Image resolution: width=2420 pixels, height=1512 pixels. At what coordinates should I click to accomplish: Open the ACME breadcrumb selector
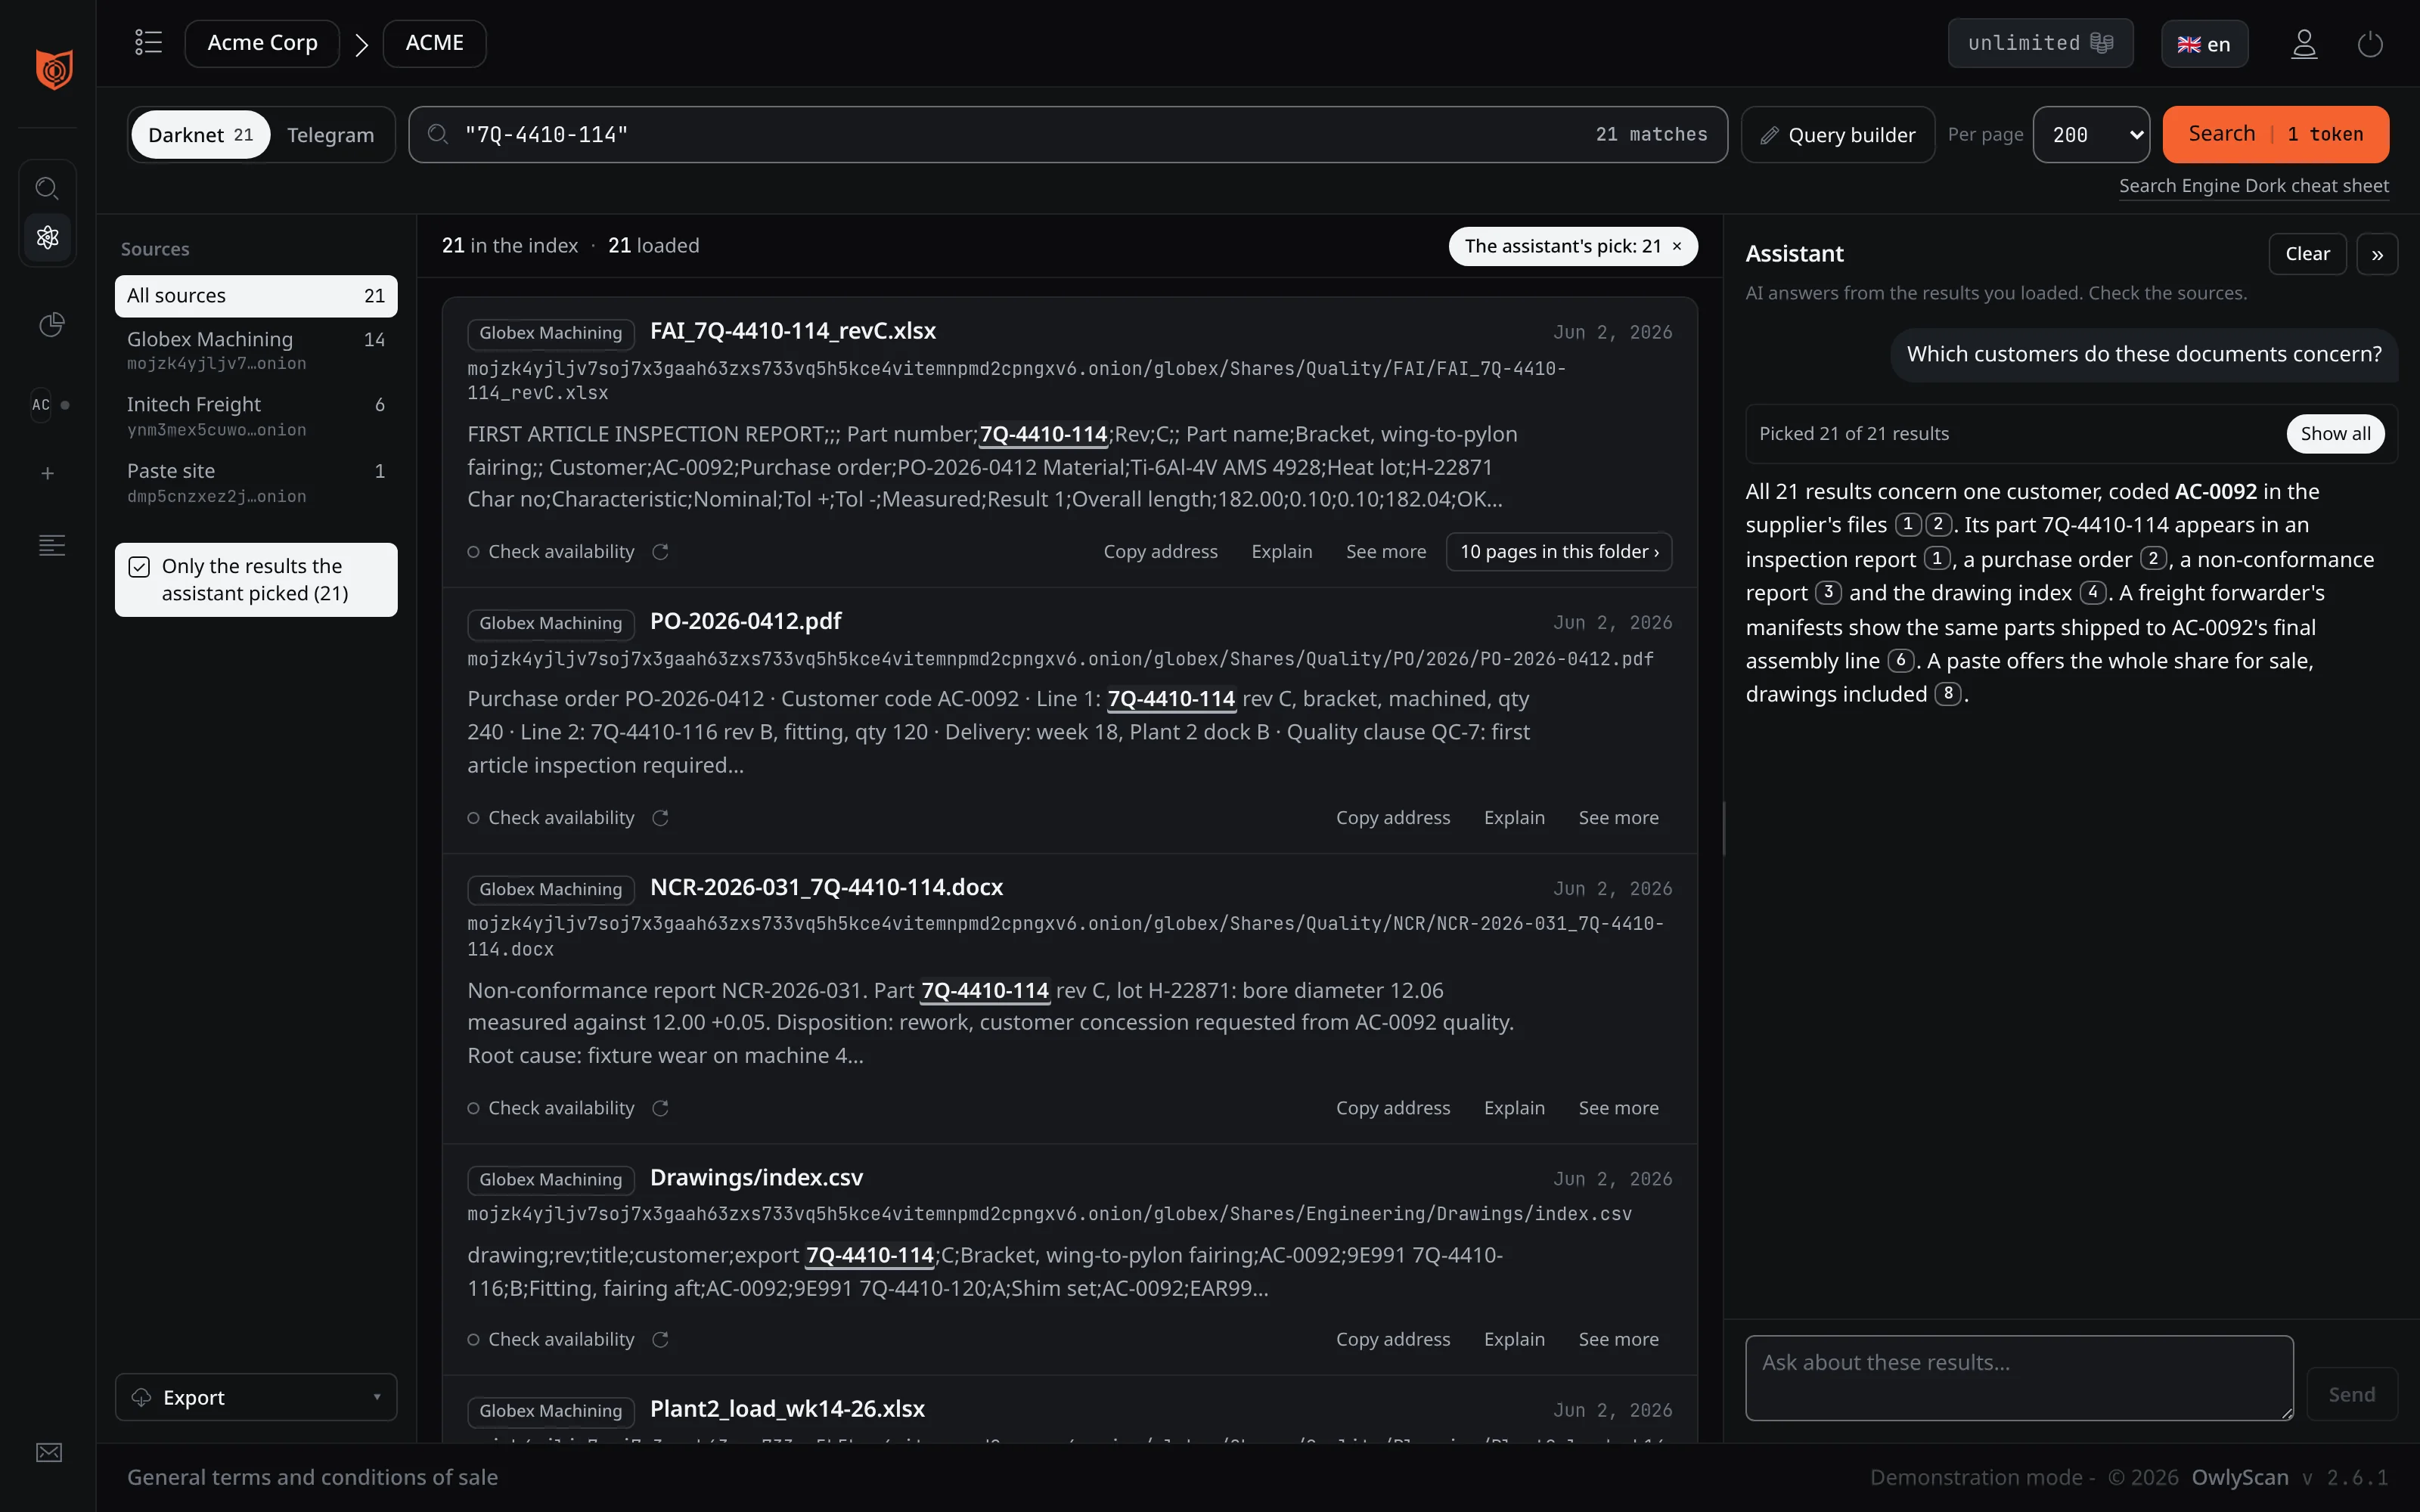pos(434,43)
